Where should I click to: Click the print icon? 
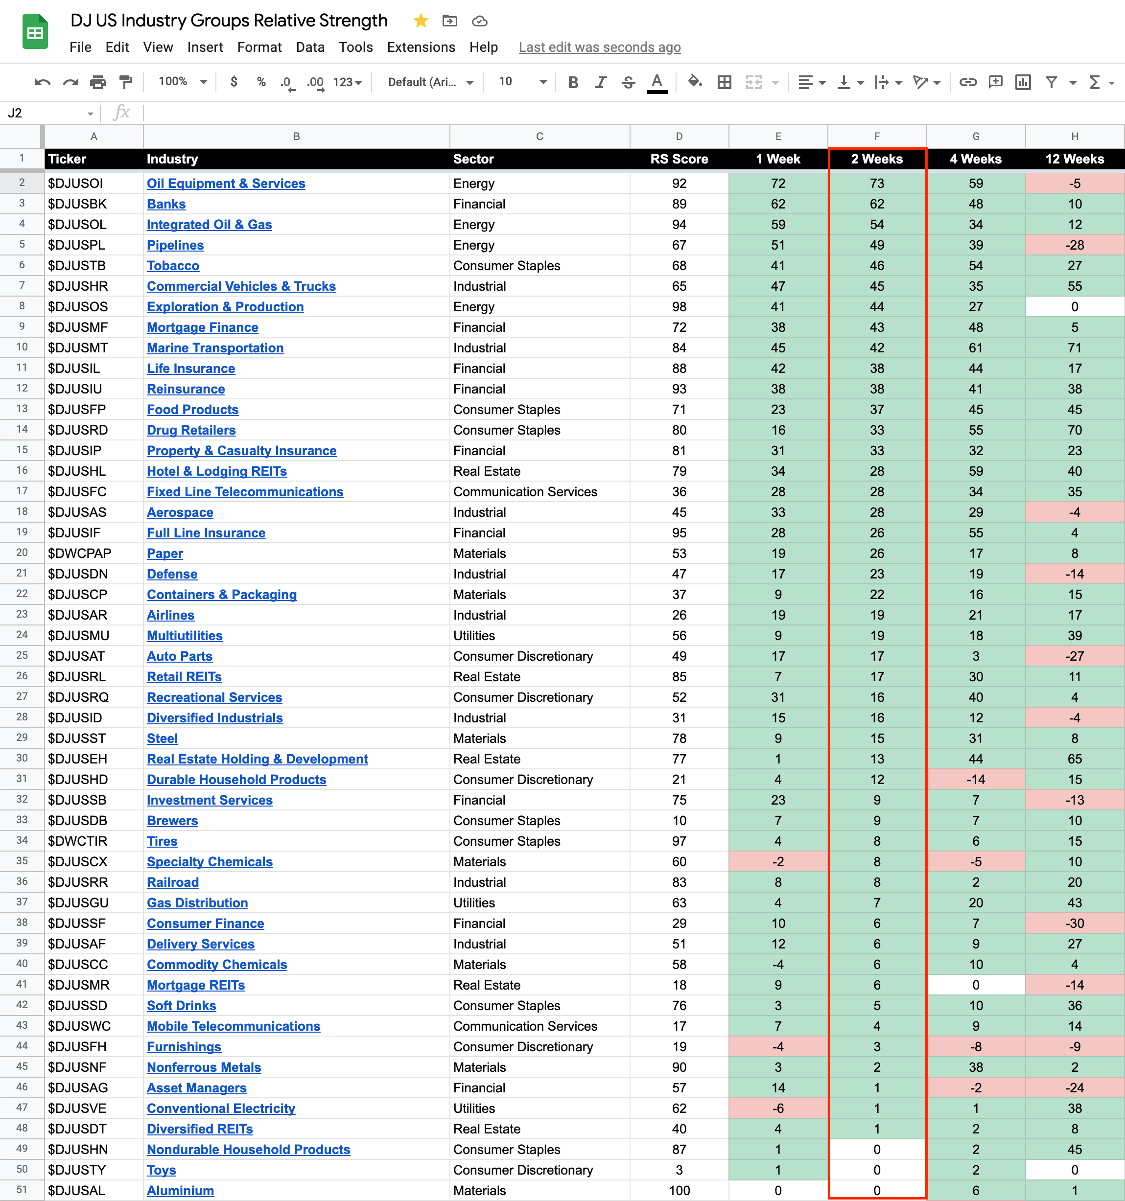tap(98, 82)
